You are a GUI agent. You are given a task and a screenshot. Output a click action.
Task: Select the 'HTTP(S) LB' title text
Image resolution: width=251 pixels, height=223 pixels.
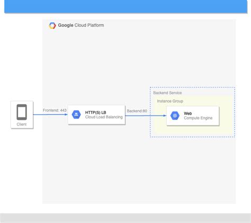click(96, 113)
